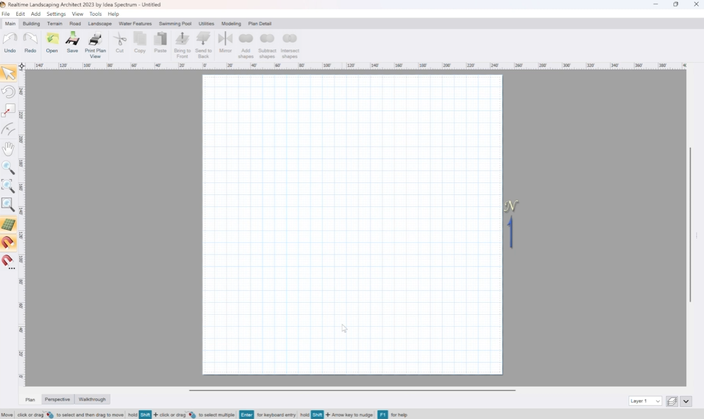
Task: Toggle snap with the red magnet
Action: point(8,243)
